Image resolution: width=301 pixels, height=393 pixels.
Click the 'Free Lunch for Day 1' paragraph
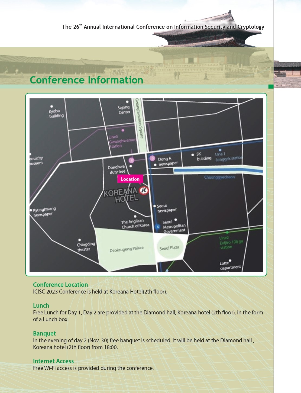(x=148, y=316)
